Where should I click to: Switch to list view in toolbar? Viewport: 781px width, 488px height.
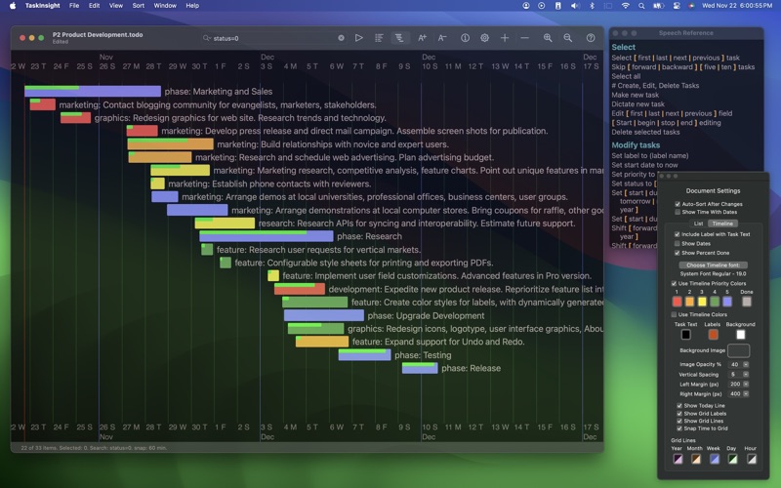[x=379, y=38]
